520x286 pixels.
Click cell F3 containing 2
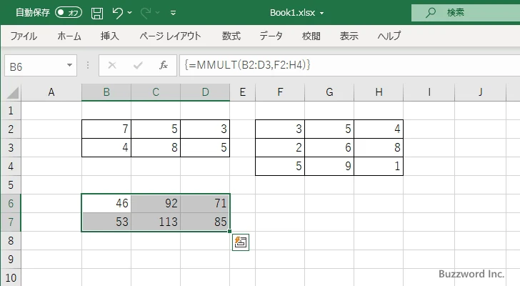280,147
